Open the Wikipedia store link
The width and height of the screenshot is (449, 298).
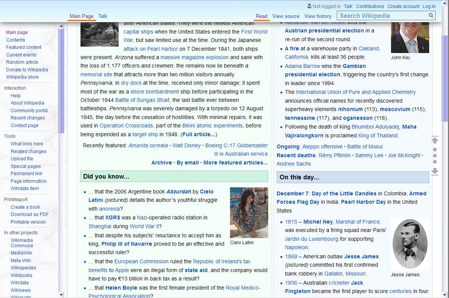tap(22, 77)
